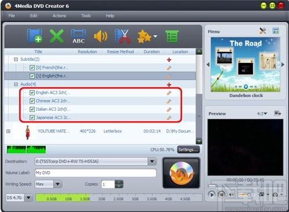Select the Dandelion clock menu thumbnail

[246, 65]
